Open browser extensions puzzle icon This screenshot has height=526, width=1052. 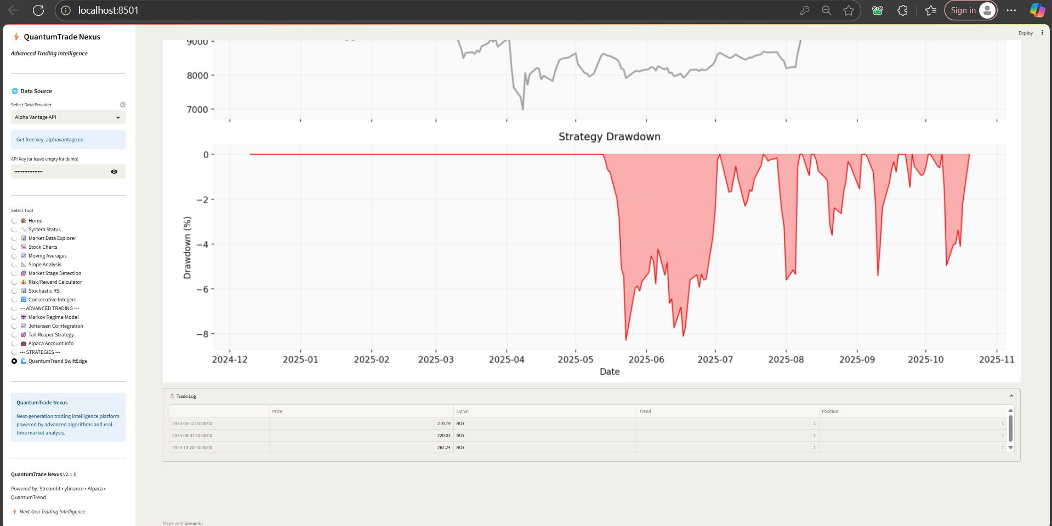[903, 10]
